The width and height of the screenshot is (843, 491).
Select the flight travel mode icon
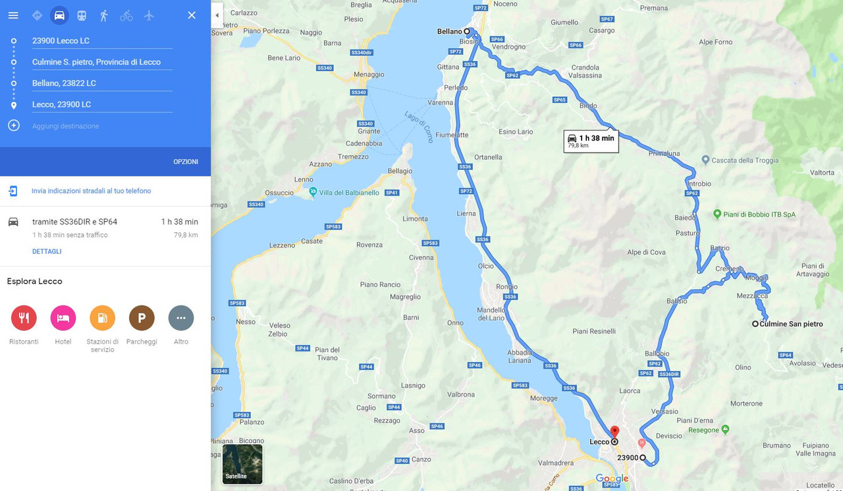click(149, 15)
